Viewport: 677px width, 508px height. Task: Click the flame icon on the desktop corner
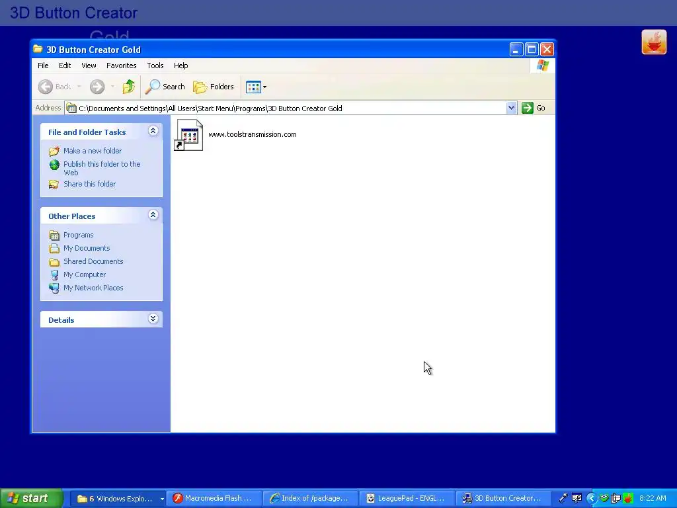click(654, 42)
